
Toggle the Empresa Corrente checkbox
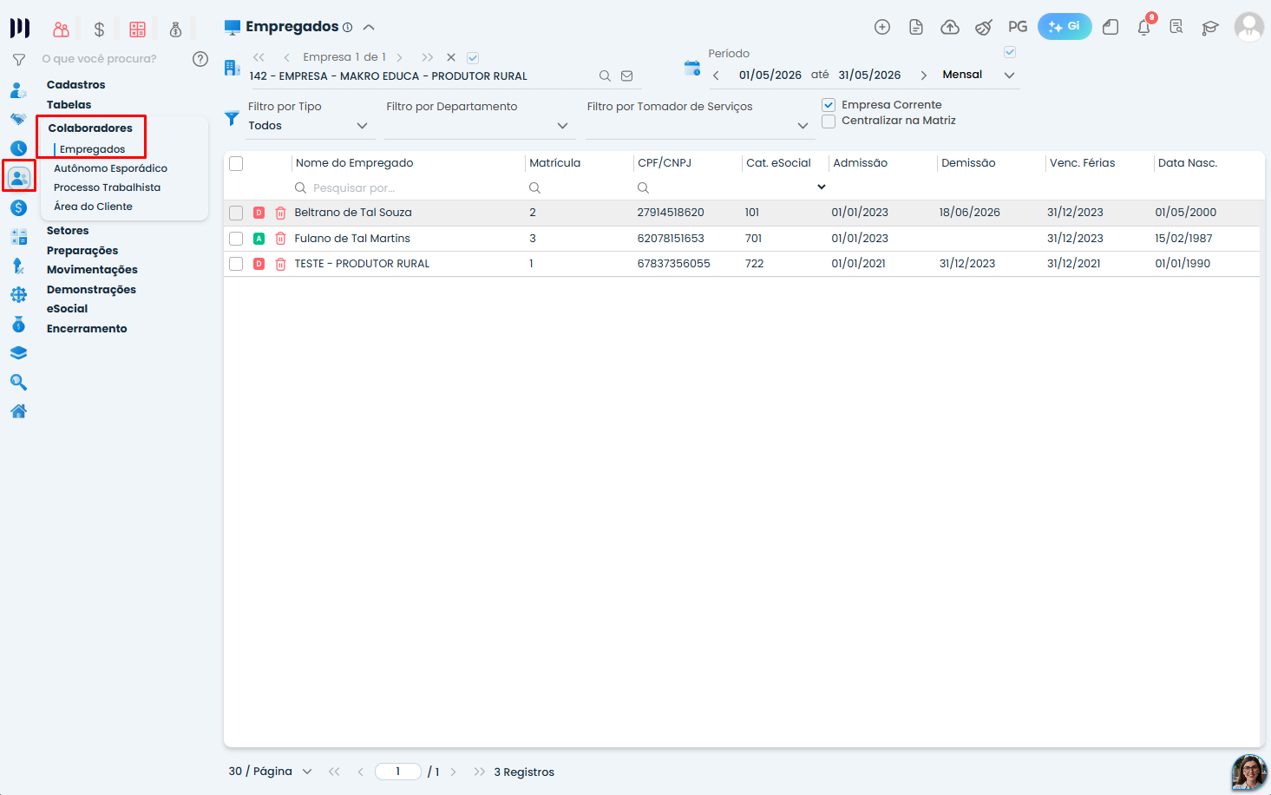(829, 105)
